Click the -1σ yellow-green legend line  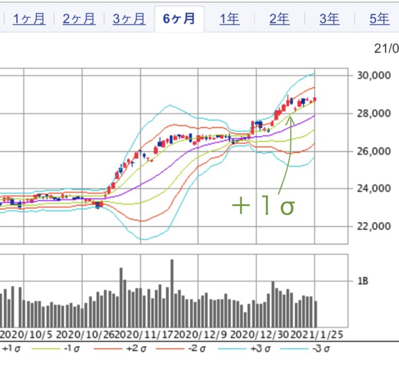(46, 348)
